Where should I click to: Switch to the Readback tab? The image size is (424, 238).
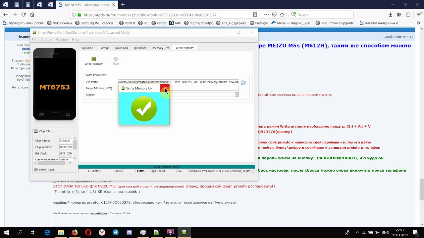(x=140, y=48)
